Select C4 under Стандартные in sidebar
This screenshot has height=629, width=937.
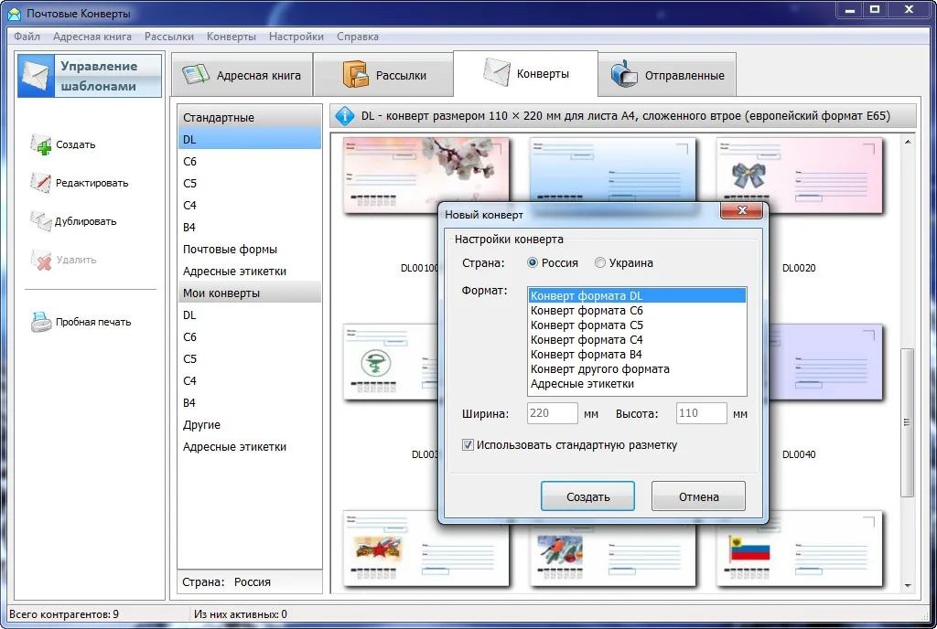[189, 206]
